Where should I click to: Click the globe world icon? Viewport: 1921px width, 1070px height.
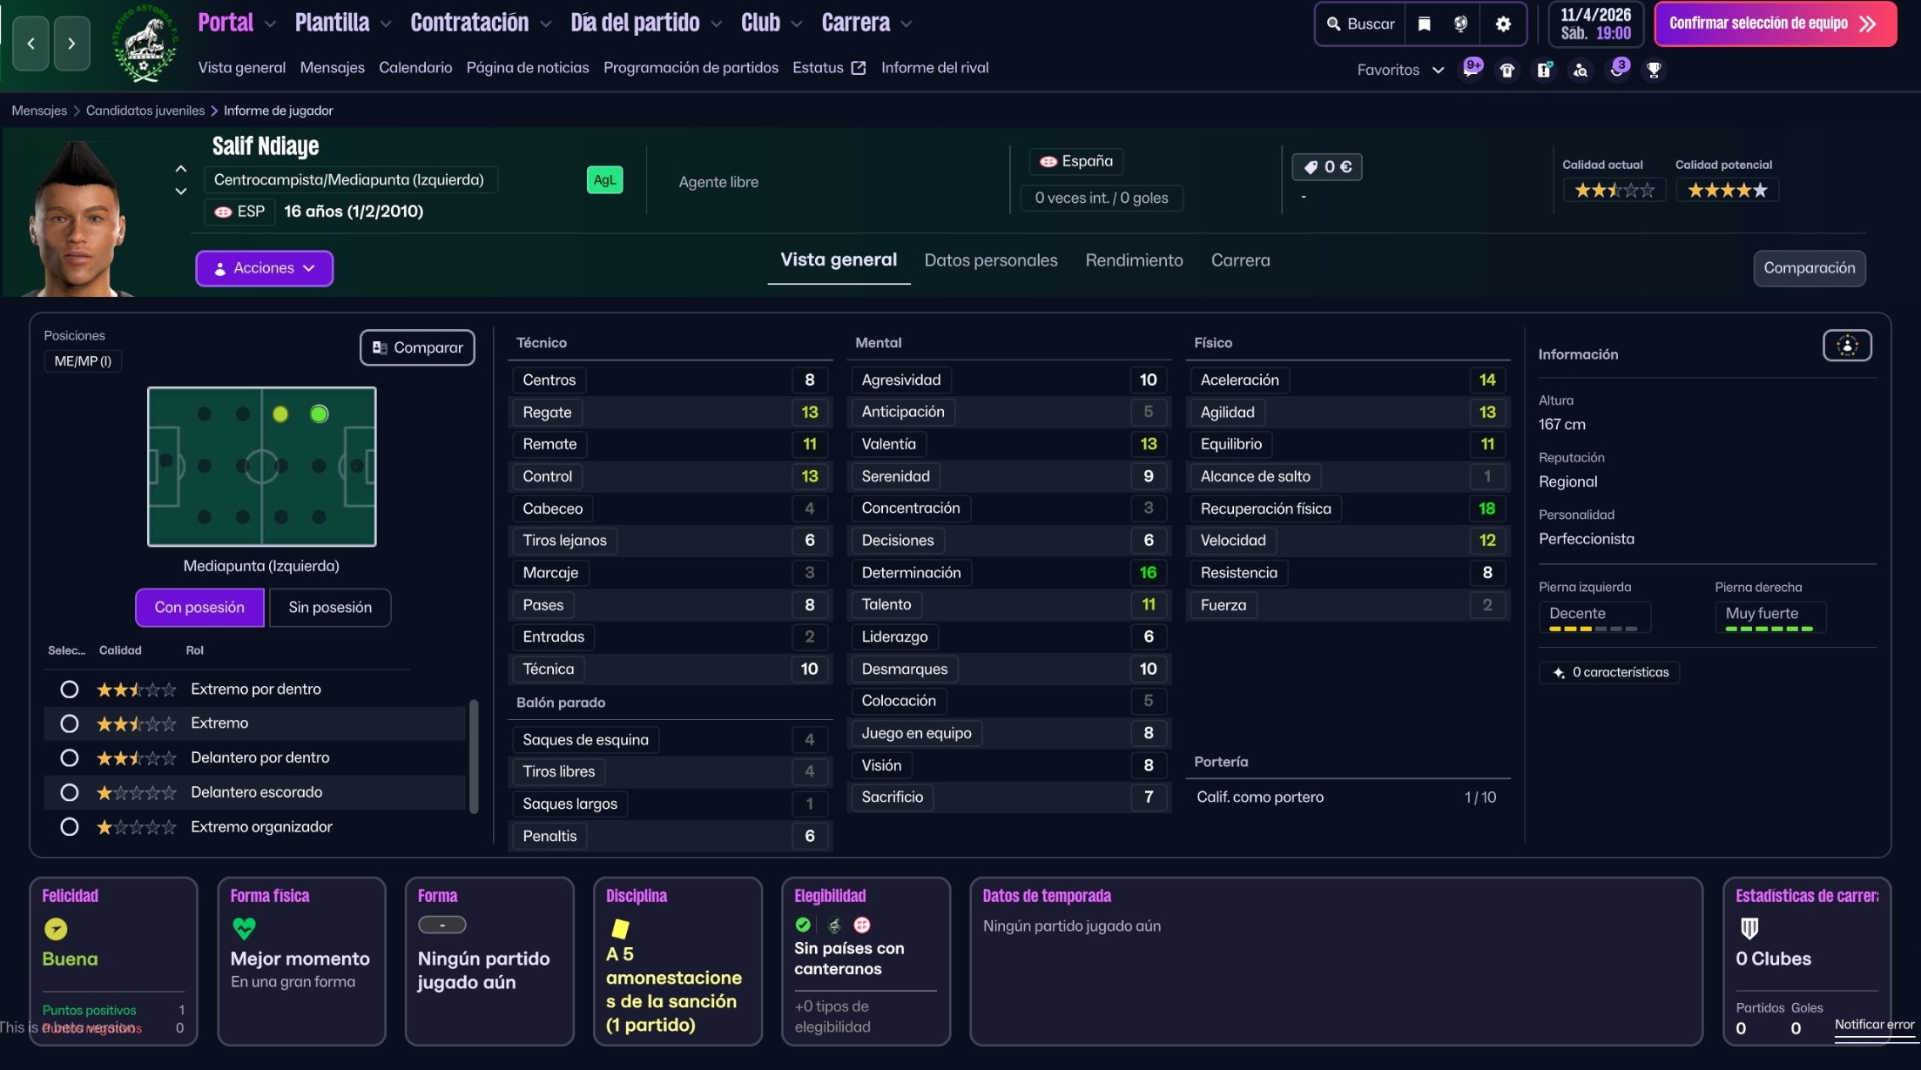(x=1460, y=24)
